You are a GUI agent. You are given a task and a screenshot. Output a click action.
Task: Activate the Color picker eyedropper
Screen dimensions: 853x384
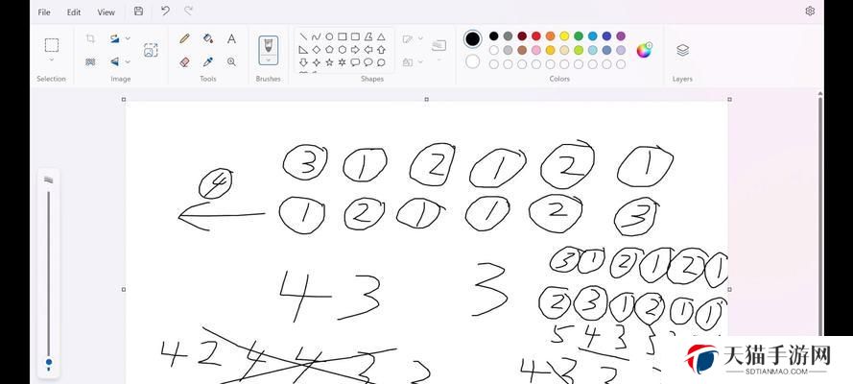tap(208, 62)
